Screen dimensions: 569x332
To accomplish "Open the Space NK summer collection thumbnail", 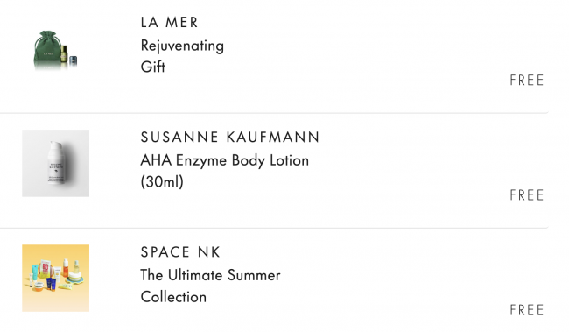I will click(55, 278).
